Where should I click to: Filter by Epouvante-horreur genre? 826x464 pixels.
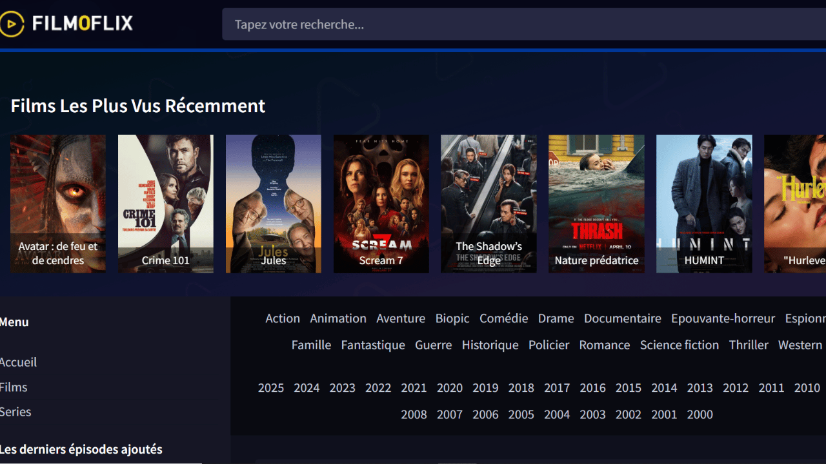pos(723,318)
